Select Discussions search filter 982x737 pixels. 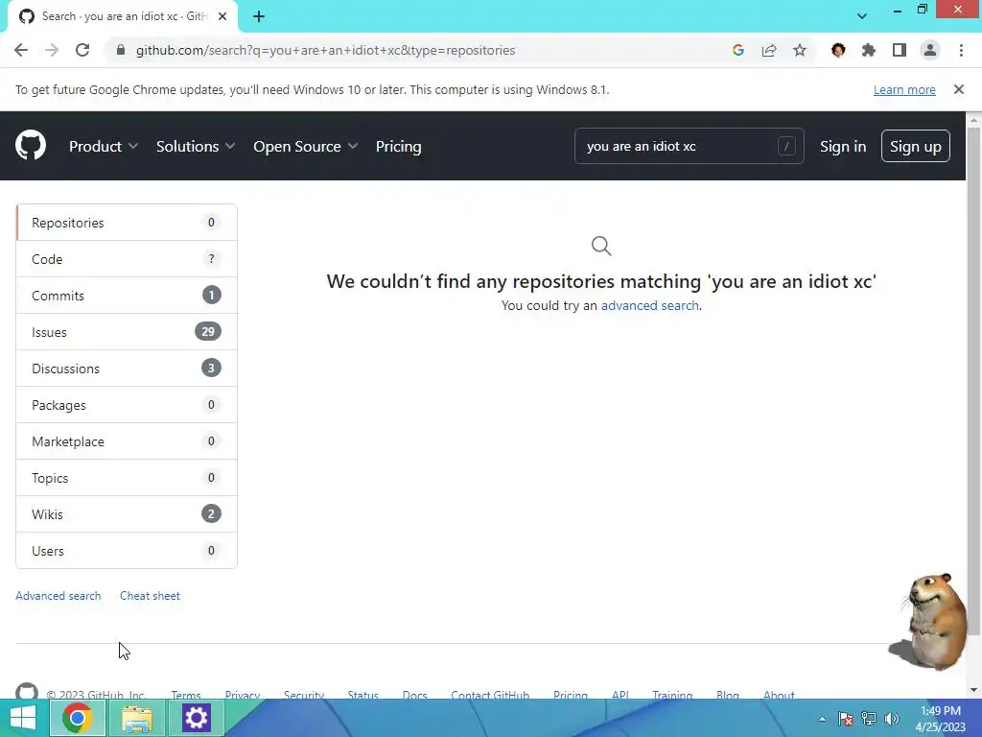[x=127, y=368]
